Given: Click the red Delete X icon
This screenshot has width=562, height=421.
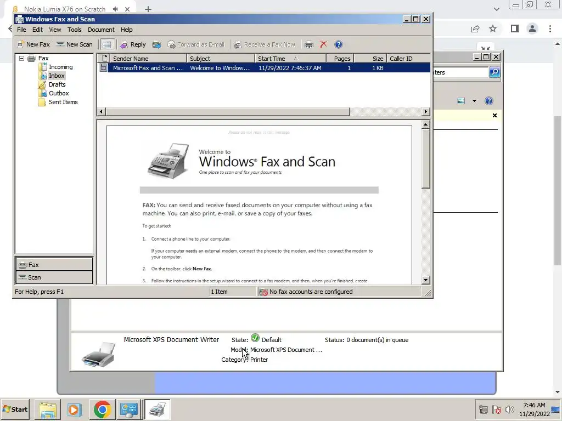Looking at the screenshot, I should coord(323,44).
